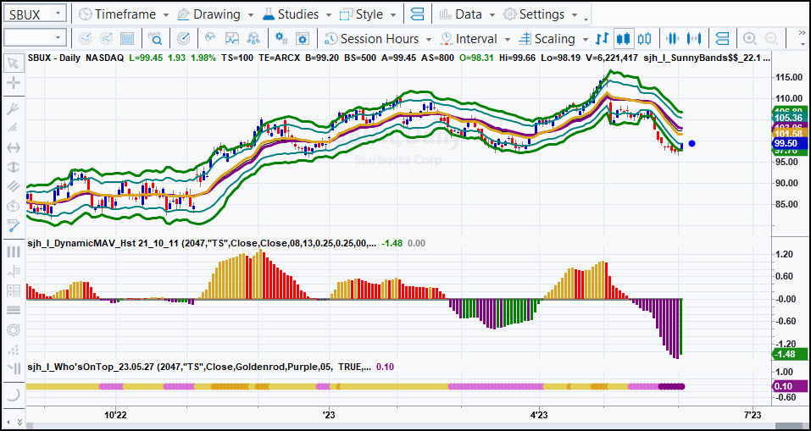The image size is (811, 431).
Task: Open the Drawing menu
Action: [x=215, y=14]
